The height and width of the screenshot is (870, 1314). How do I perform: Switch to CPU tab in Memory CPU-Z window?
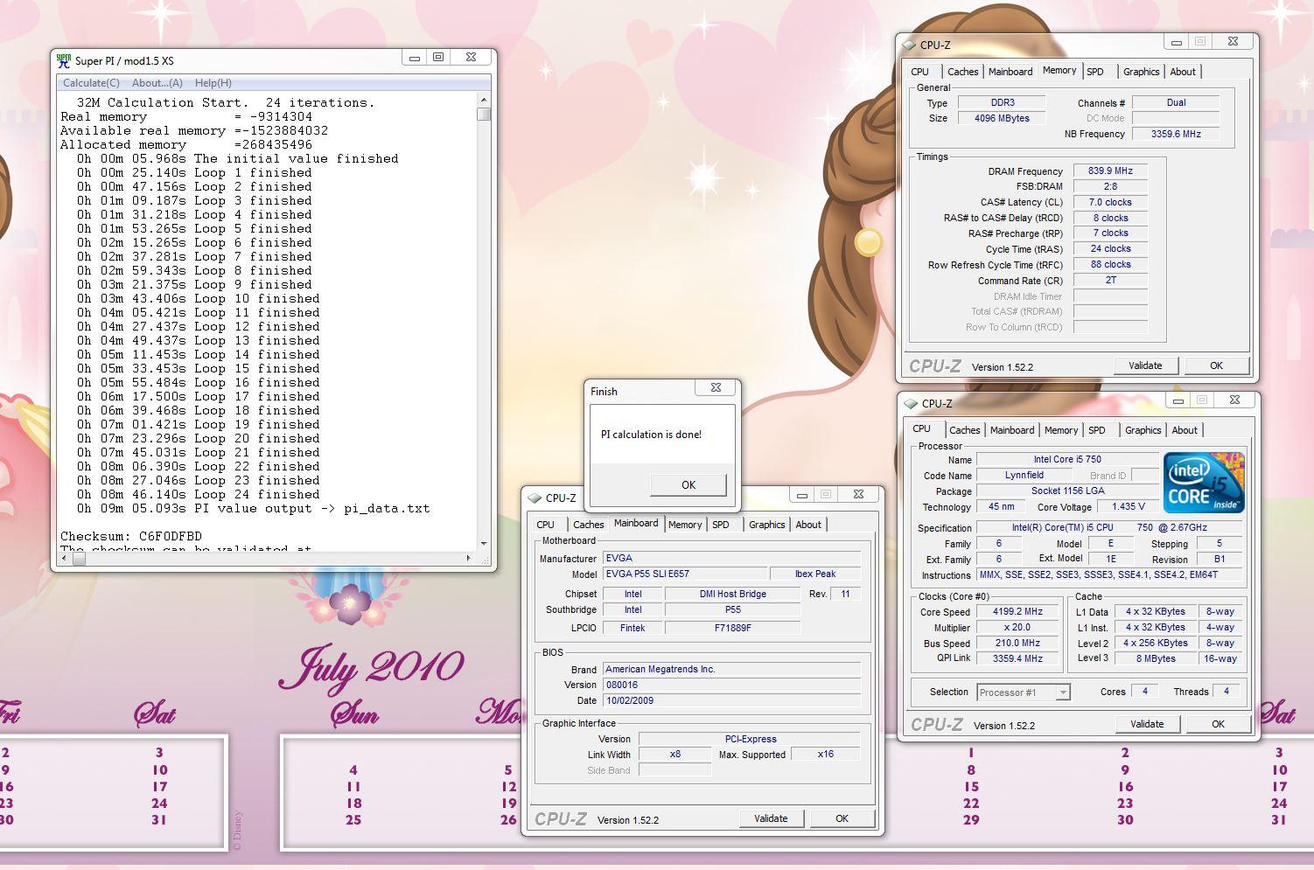point(919,72)
